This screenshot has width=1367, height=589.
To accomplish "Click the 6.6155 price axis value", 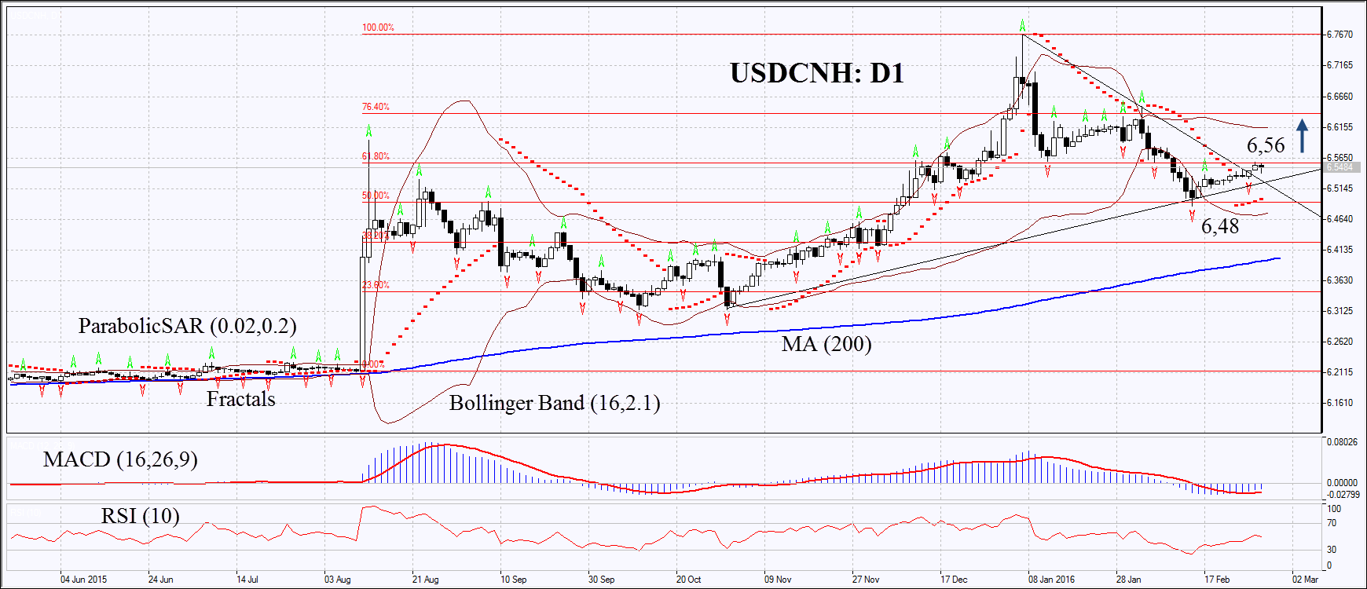I will click(x=1340, y=127).
